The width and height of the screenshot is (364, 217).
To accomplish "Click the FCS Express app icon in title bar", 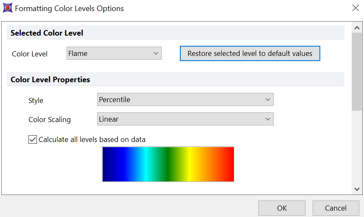I will 7,8.
